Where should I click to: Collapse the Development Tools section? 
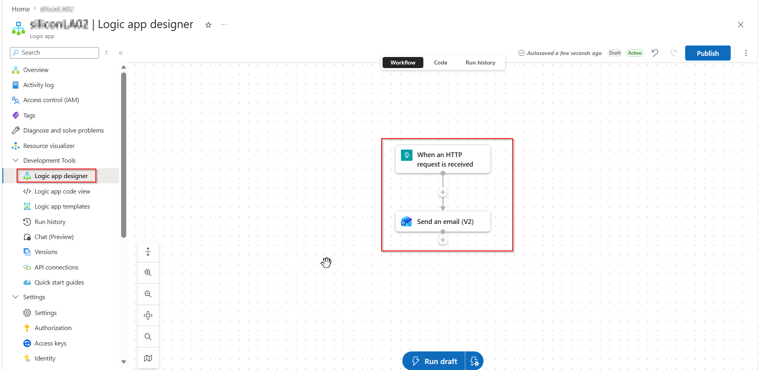point(16,161)
